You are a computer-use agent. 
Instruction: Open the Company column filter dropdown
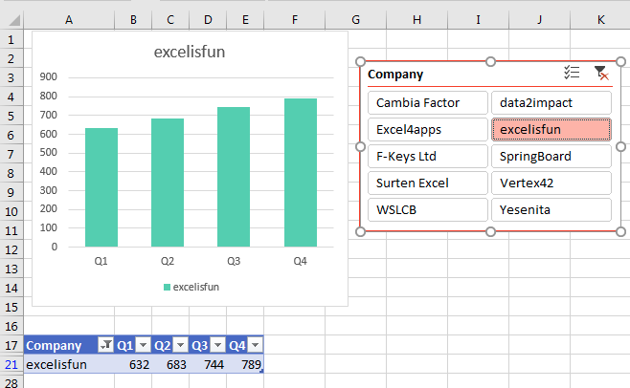[x=105, y=346]
